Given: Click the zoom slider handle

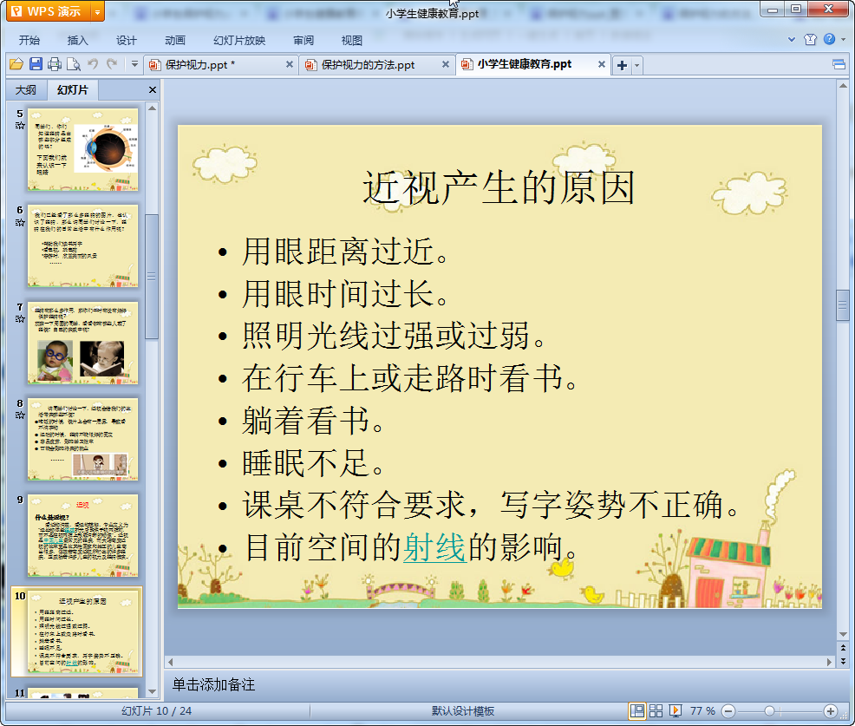Looking at the screenshot, I should [769, 710].
